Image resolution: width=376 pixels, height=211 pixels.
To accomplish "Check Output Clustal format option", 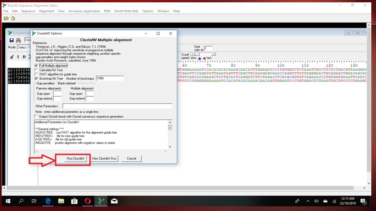I will pyautogui.click(x=36, y=116).
